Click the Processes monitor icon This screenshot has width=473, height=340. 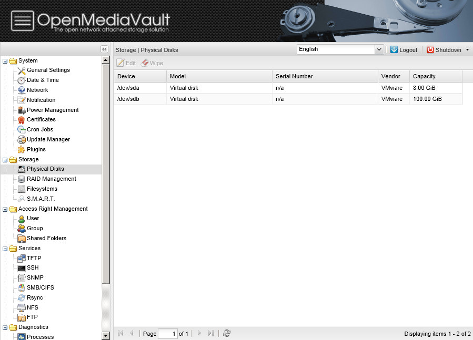coord(22,337)
